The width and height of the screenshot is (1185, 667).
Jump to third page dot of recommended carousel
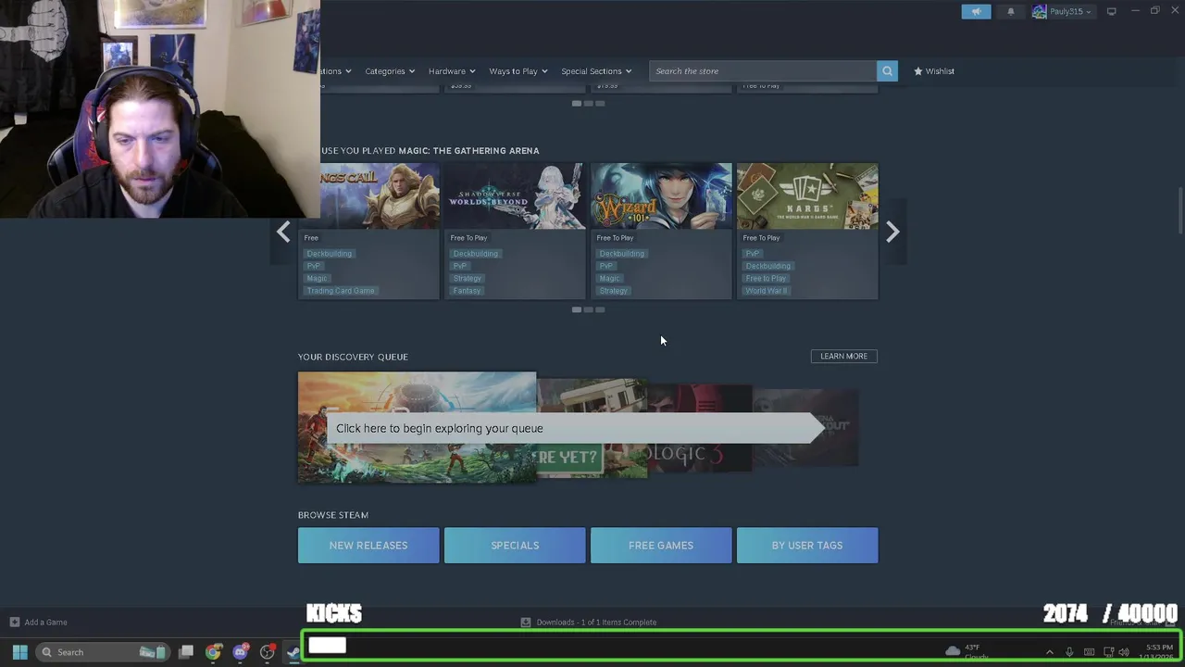pos(600,309)
